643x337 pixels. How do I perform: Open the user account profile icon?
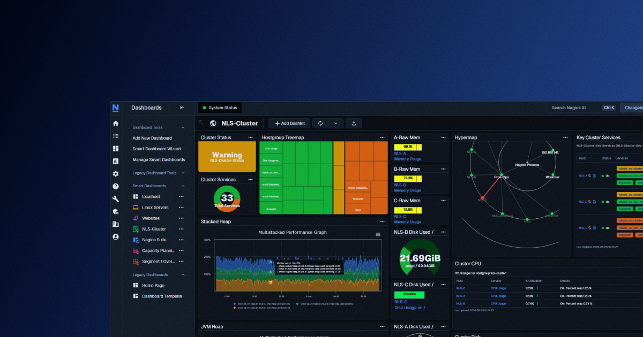116,236
